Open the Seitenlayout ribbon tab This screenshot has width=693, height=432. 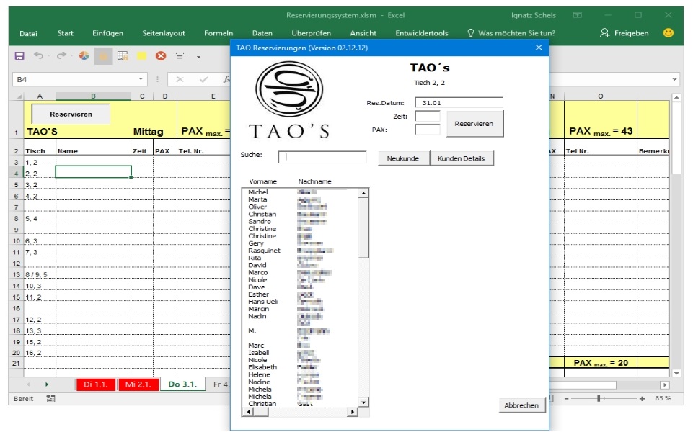(x=164, y=33)
